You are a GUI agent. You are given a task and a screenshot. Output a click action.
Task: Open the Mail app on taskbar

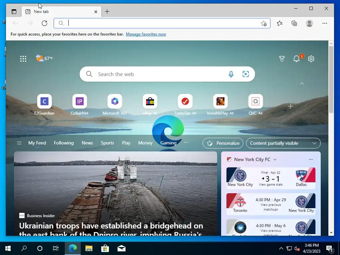122,248
